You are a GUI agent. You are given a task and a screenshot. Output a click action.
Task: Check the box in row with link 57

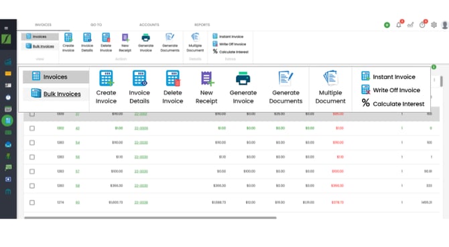click(x=32, y=171)
